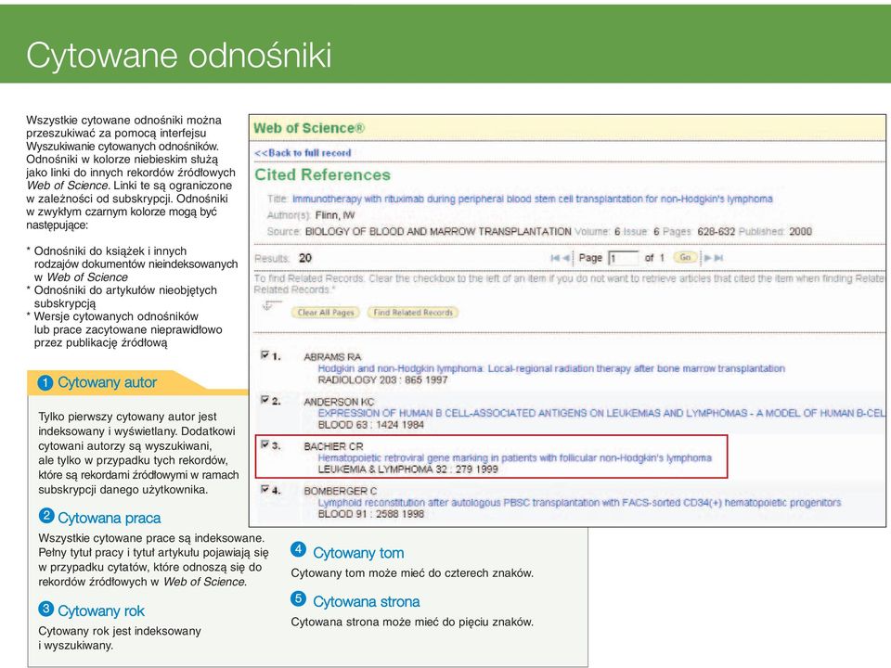Go to first page arrow icon
The height and width of the screenshot is (668, 891).
click(x=555, y=258)
